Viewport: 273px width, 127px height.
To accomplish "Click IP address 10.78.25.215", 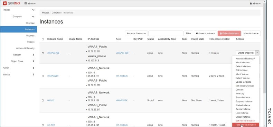I will 94,52.
